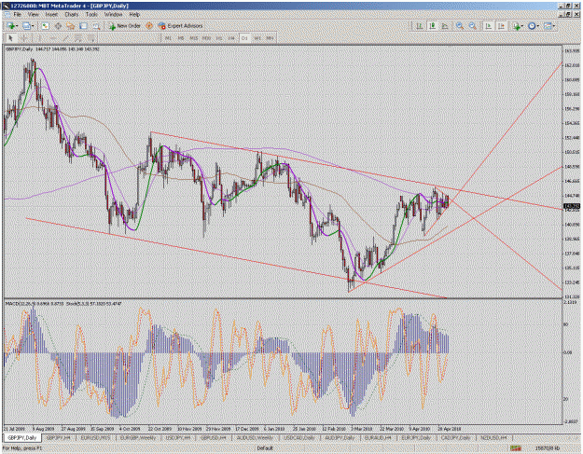Open the Indicators list icon
Image resolution: width=583 pixels, height=454 pixels.
516,26
